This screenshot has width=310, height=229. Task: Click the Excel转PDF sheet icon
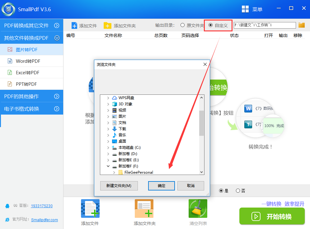(x=10, y=72)
